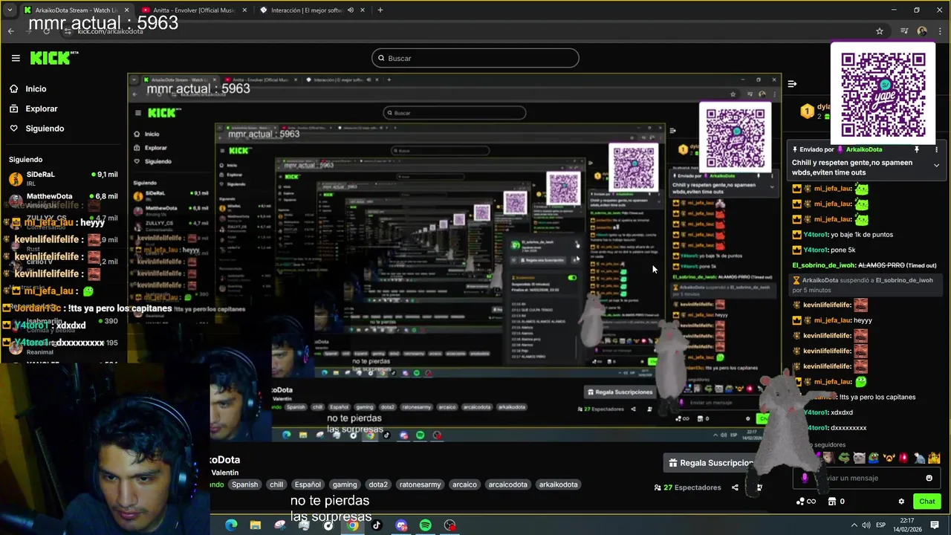Open Microsoft Edge from taskbar
Screen dimensions: 951x535
pos(231,525)
